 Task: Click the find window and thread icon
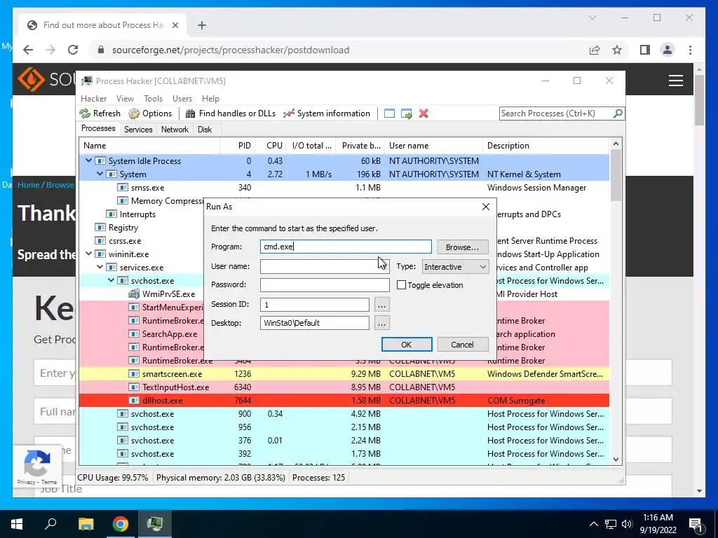[406, 113]
